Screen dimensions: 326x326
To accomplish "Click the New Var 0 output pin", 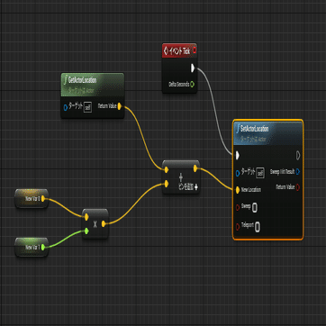I will tap(43, 198).
